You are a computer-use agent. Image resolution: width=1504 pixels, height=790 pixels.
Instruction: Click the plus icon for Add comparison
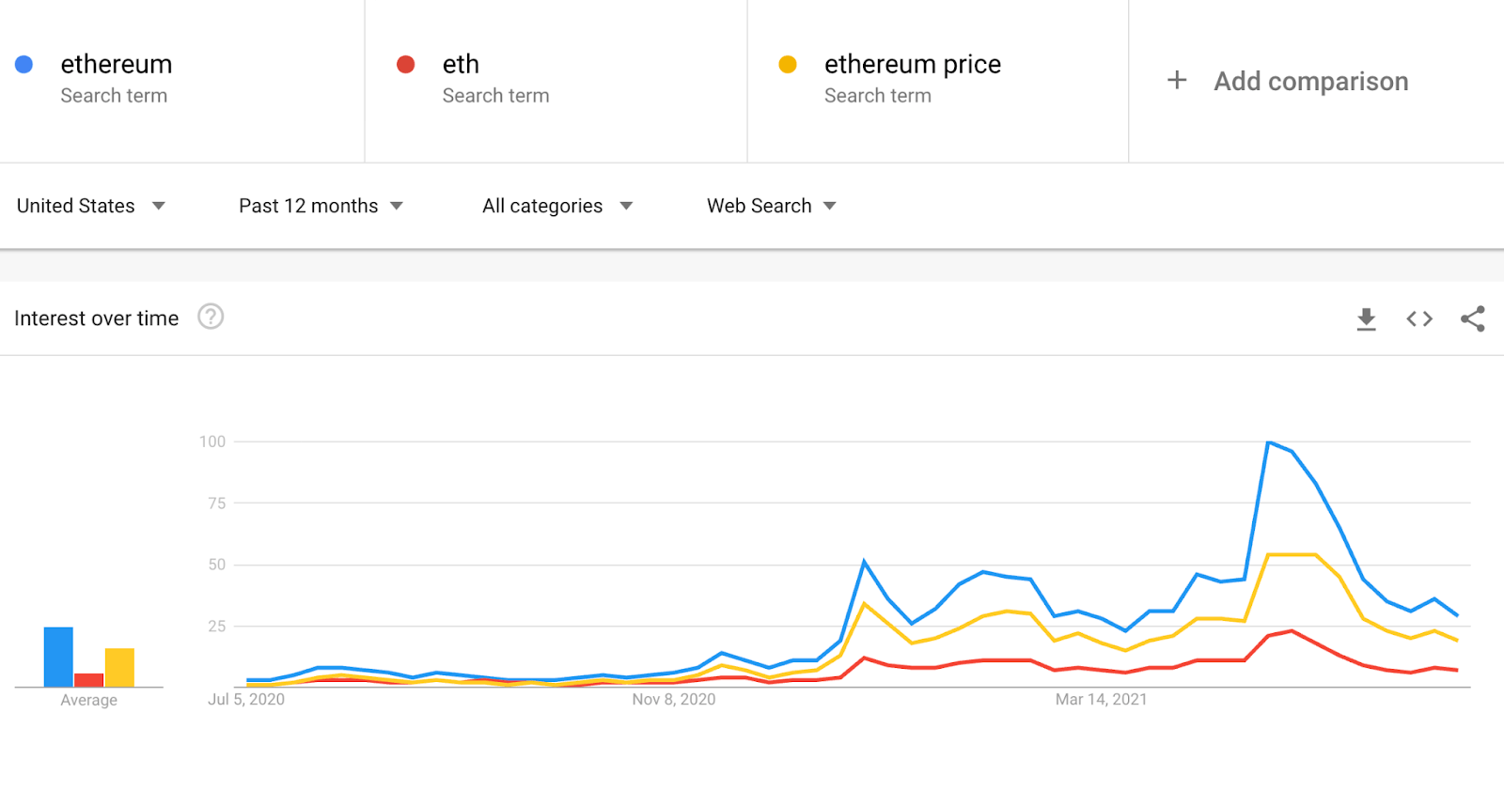1177,81
